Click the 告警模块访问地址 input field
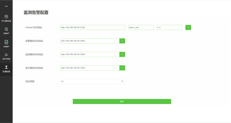Image resolution: width=231 pixels, height=123 pixels. 90,41
